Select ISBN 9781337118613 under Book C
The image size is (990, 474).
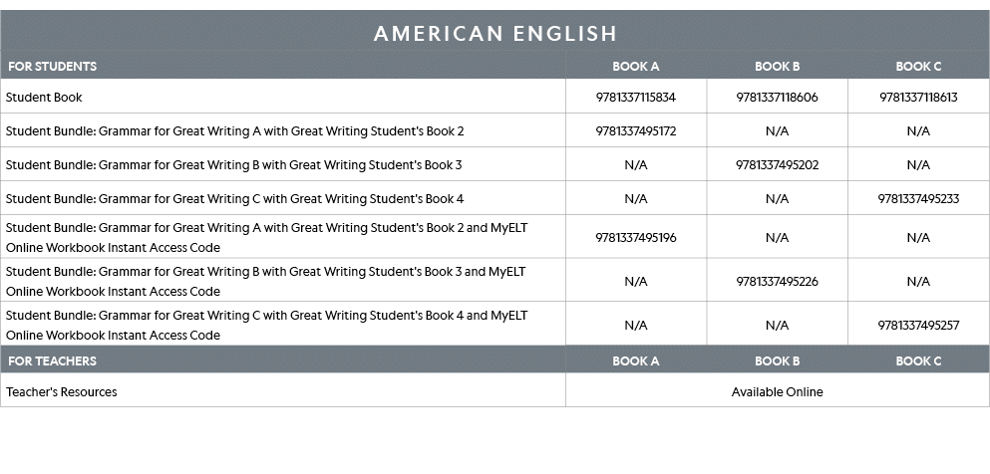click(918, 98)
